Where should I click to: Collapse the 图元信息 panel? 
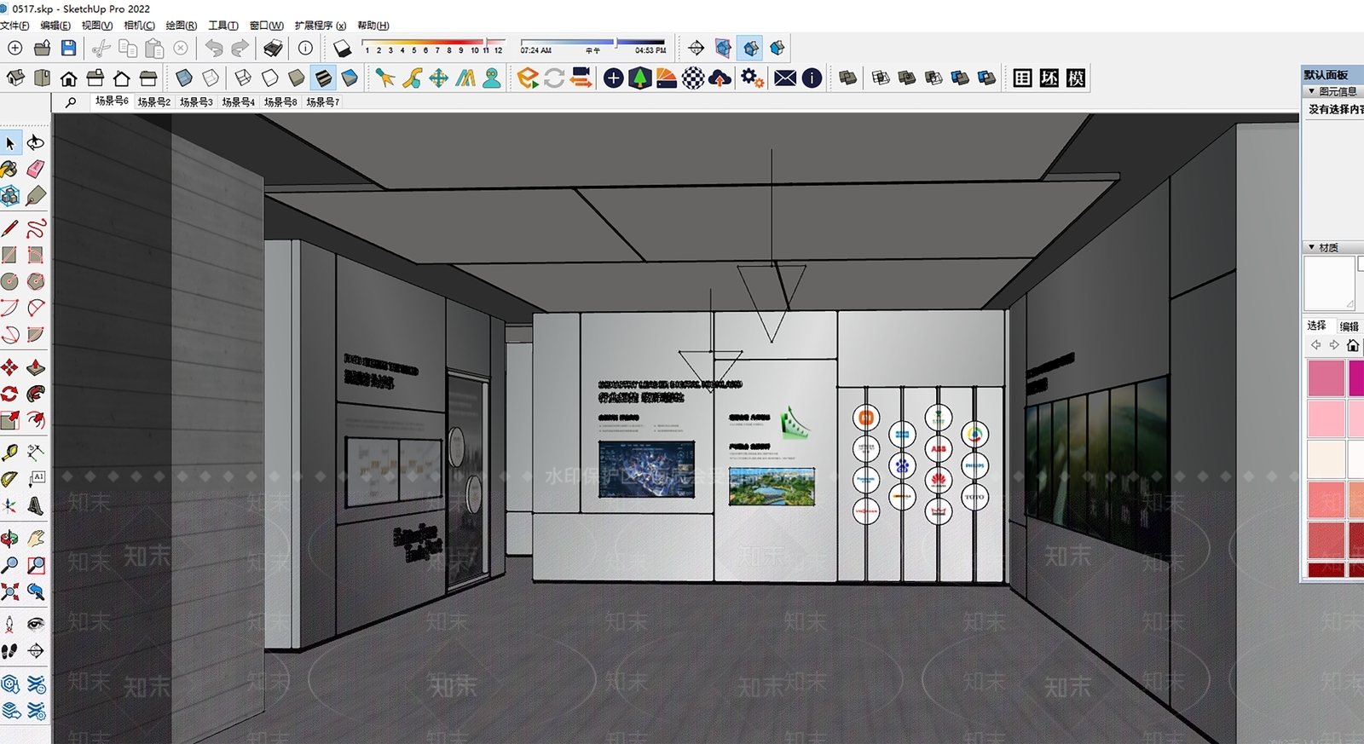1311,91
